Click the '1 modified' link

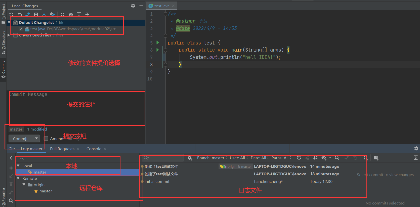tap(37, 129)
